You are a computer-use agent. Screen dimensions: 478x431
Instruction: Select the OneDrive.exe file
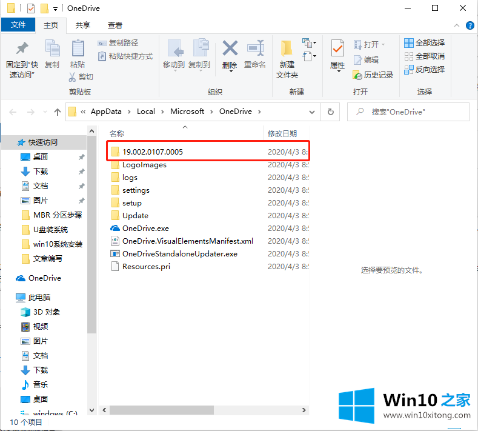tap(208, 229)
